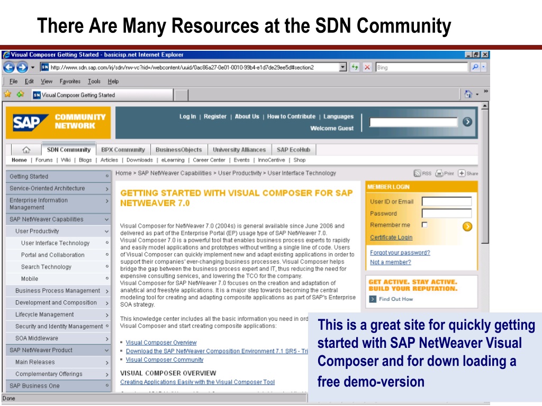Screen dimensions: 542x406
Task: Open the Edit menu
Action: pos(29,81)
